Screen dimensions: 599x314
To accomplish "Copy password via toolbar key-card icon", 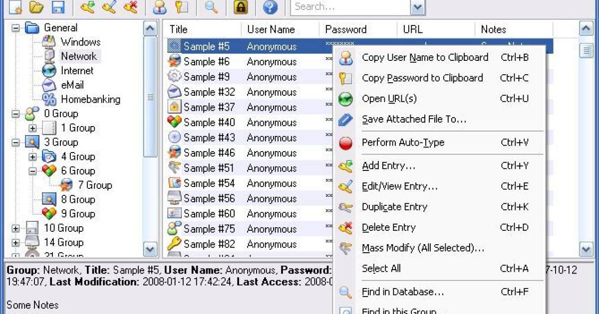I will point(181,7).
